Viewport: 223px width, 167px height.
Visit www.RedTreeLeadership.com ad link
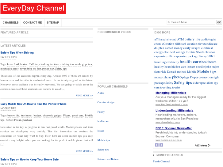coord(171,104)
